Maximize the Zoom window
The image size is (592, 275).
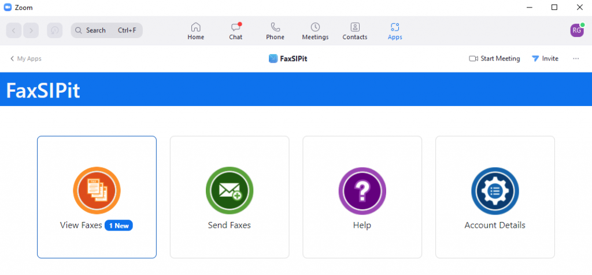pos(554,7)
